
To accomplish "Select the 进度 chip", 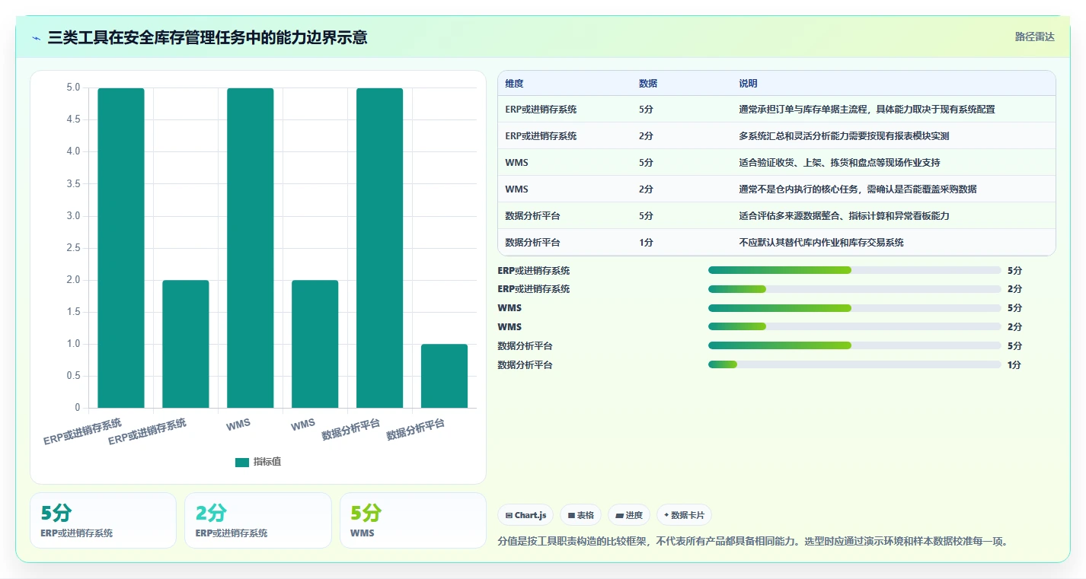I will point(629,515).
